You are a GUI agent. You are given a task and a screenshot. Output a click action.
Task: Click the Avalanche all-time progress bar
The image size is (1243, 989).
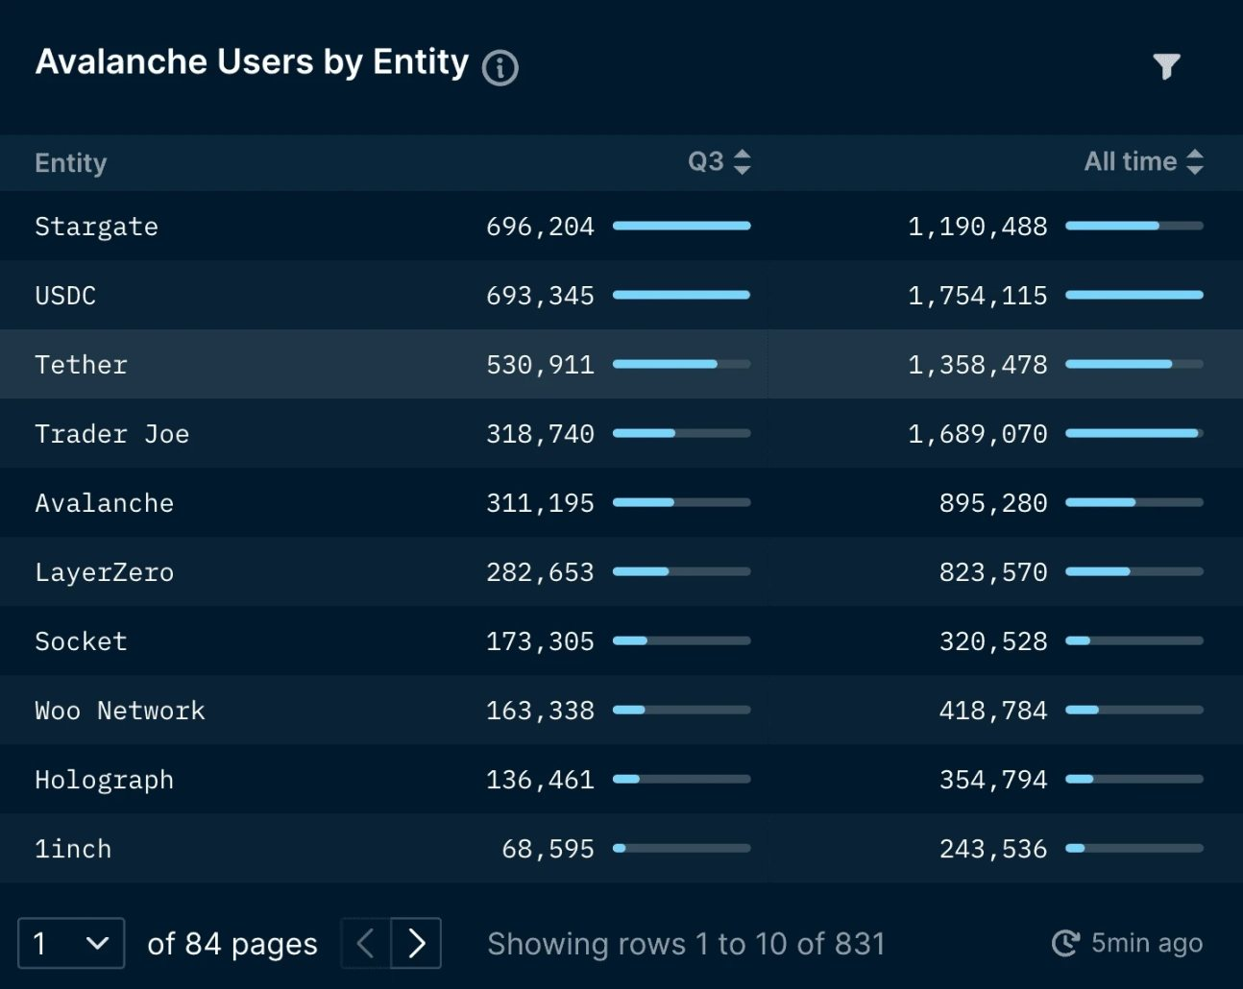[1134, 502]
